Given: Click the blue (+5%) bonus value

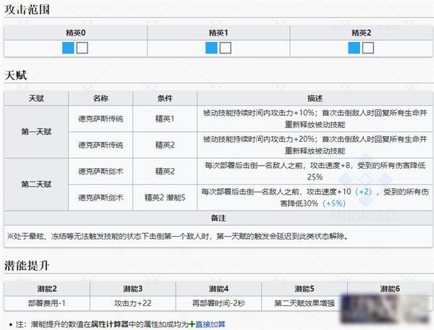Looking at the screenshot, I should pyautogui.click(x=334, y=203).
